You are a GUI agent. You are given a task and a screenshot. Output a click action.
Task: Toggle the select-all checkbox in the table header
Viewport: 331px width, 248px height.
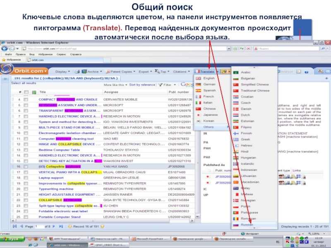[x=26, y=92]
